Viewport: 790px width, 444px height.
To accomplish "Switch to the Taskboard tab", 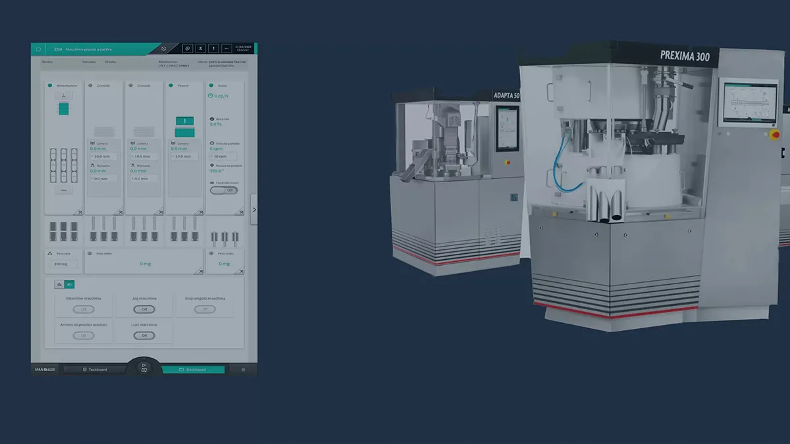I will click(95, 370).
